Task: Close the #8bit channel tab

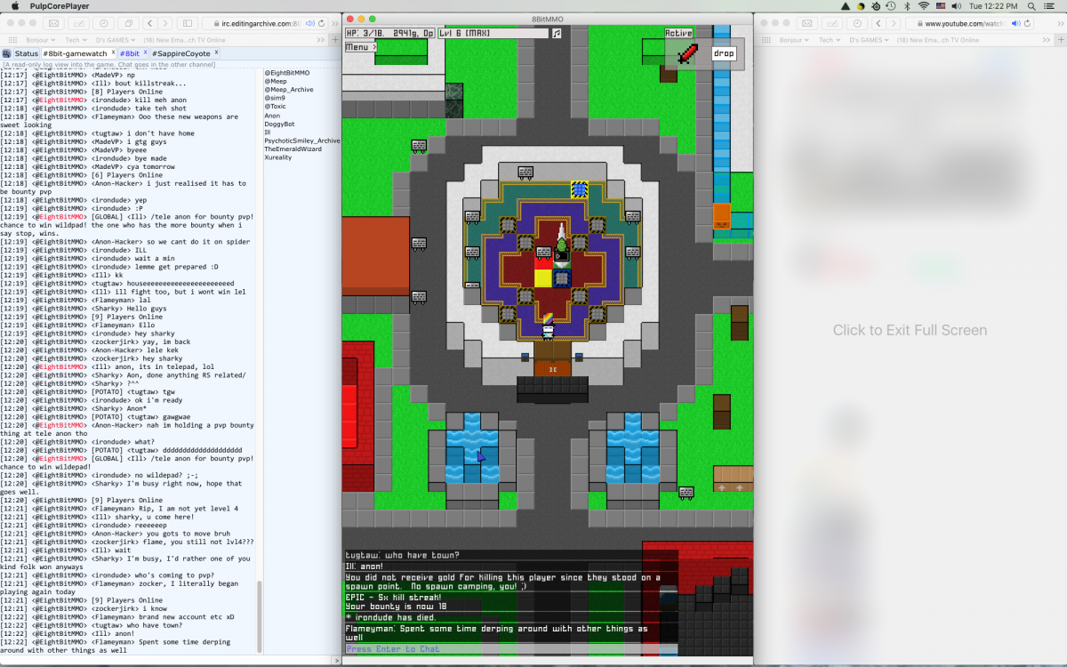Action: [x=145, y=52]
